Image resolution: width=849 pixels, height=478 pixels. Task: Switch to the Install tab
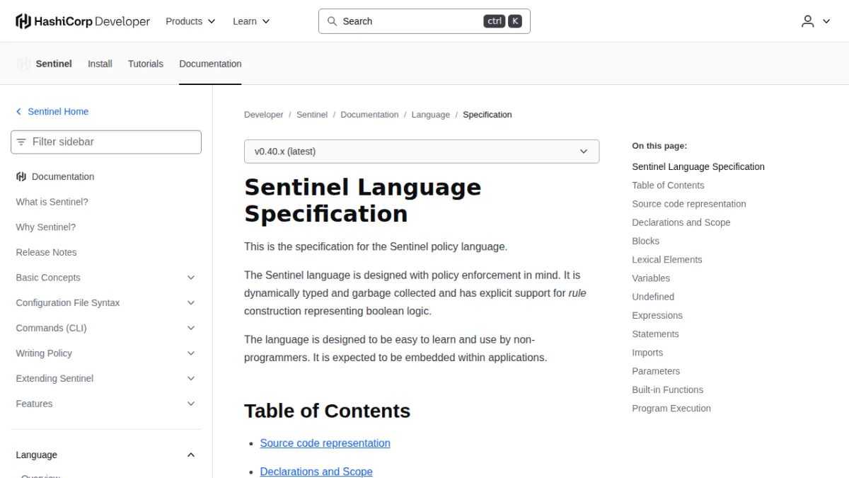coord(100,64)
